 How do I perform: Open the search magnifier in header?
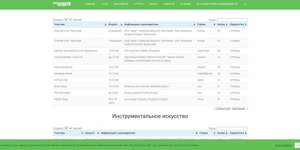point(245,4)
